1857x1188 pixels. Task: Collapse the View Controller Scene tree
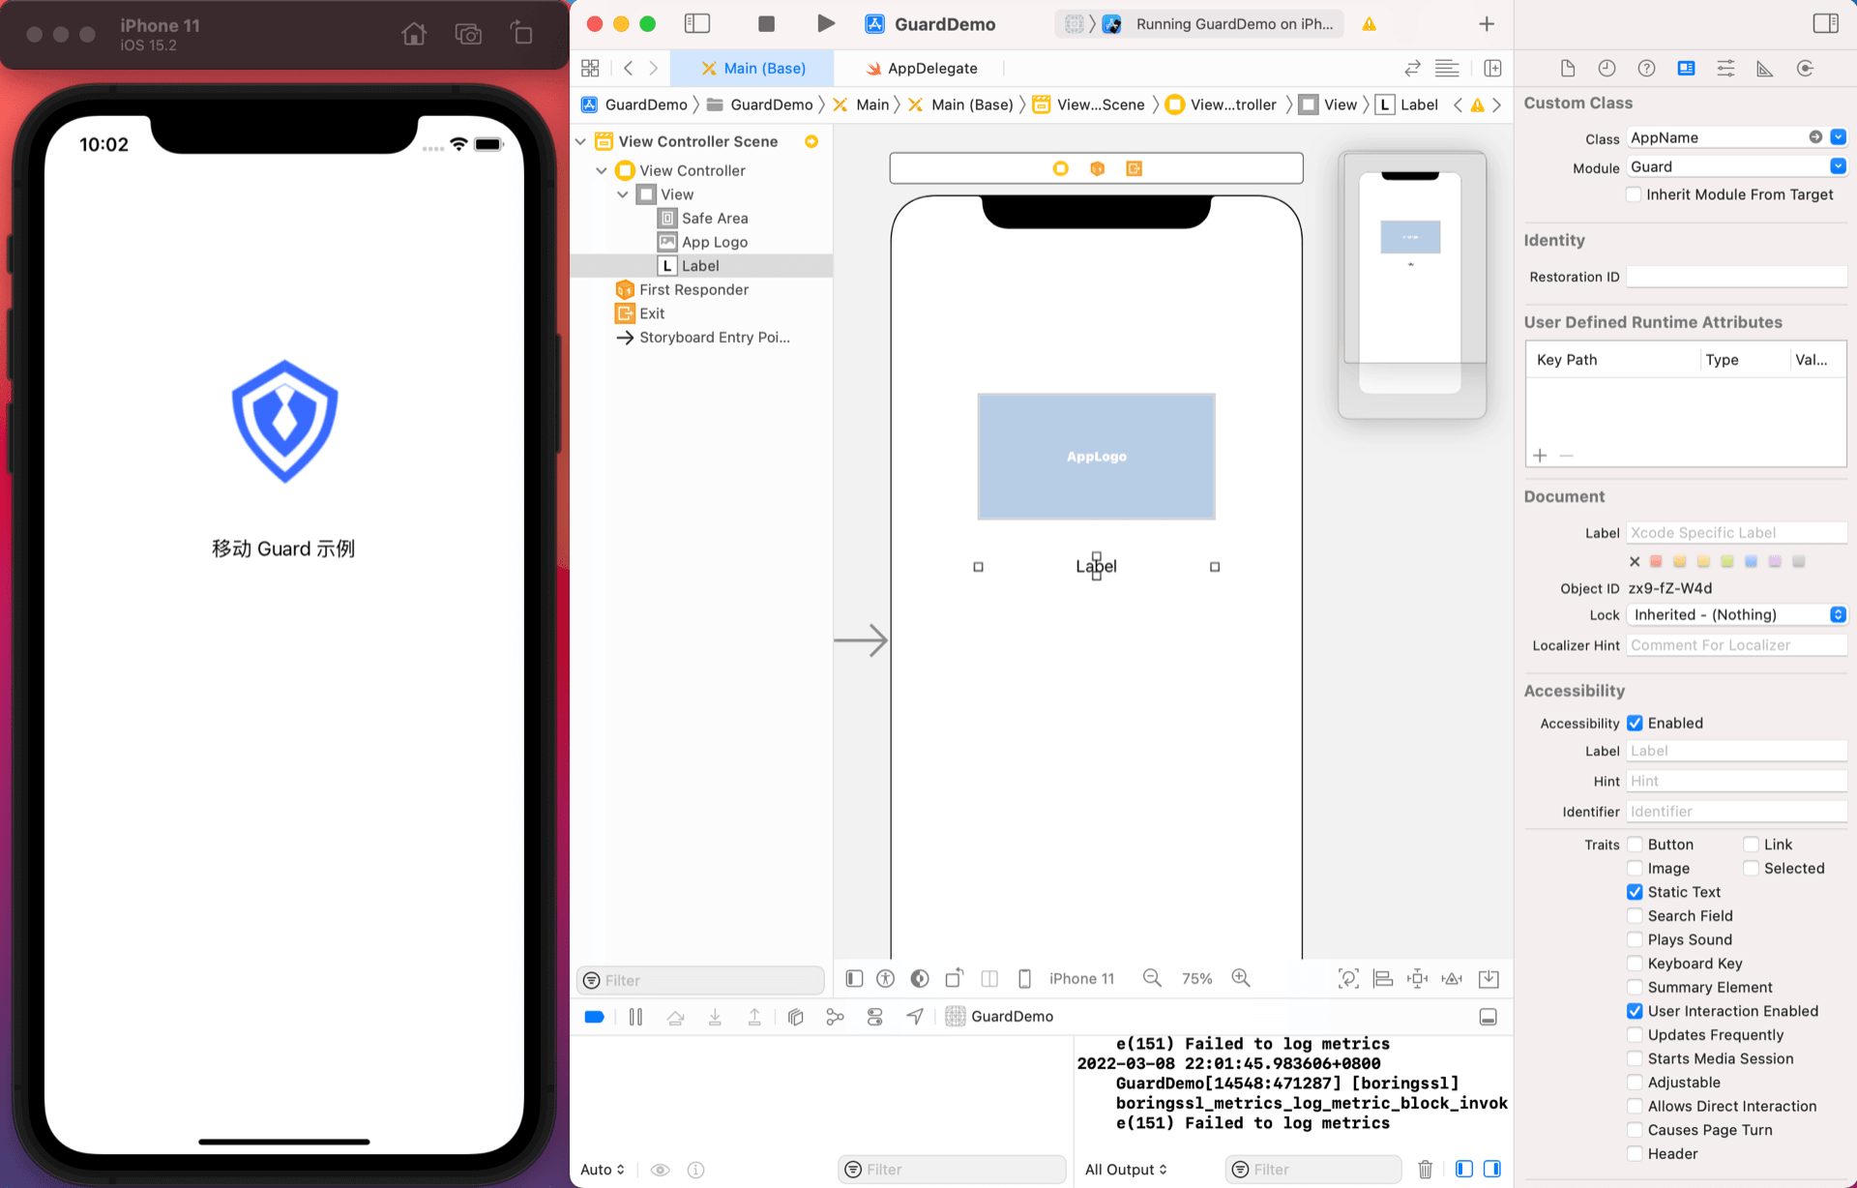click(581, 141)
